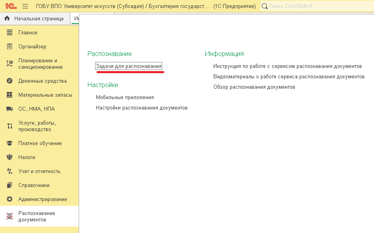
Task: Click the Администрирование gear icon
Action: pyautogui.click(x=10, y=199)
